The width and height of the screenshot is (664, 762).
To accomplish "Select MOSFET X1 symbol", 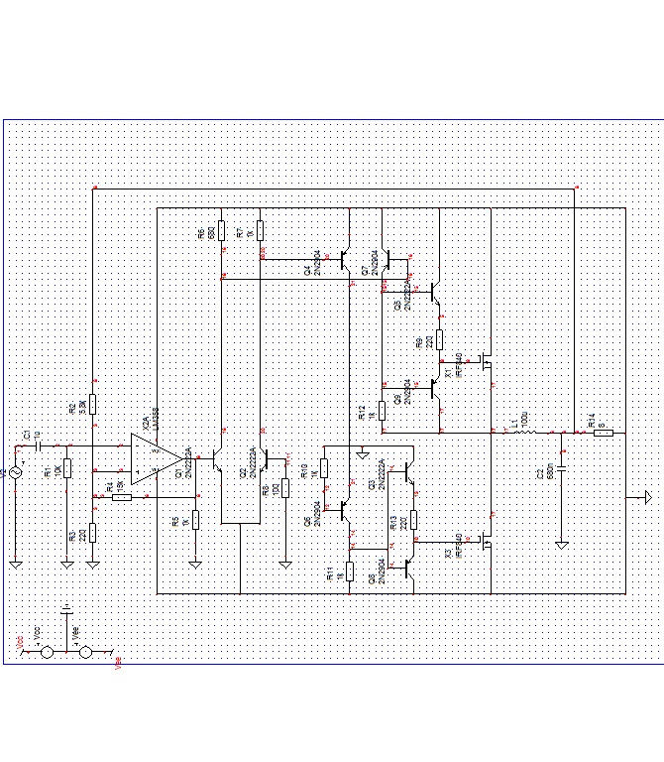I will (x=486, y=362).
